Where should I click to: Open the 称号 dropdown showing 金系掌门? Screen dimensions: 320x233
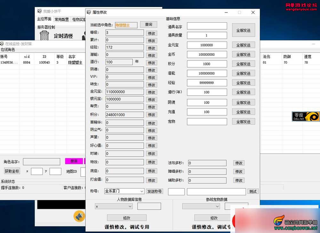point(124,191)
